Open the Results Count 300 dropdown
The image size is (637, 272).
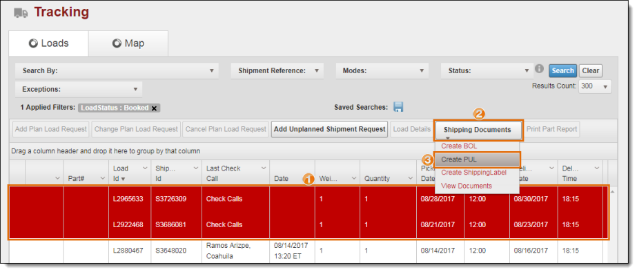click(x=595, y=86)
